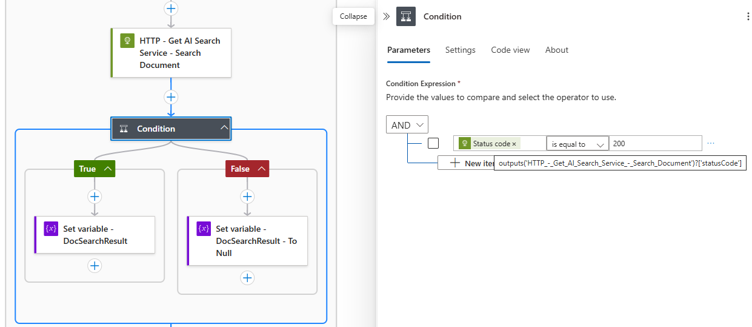Viewport: 752px width, 327px height.
Task: Collapse the True branch
Action: [x=108, y=169]
